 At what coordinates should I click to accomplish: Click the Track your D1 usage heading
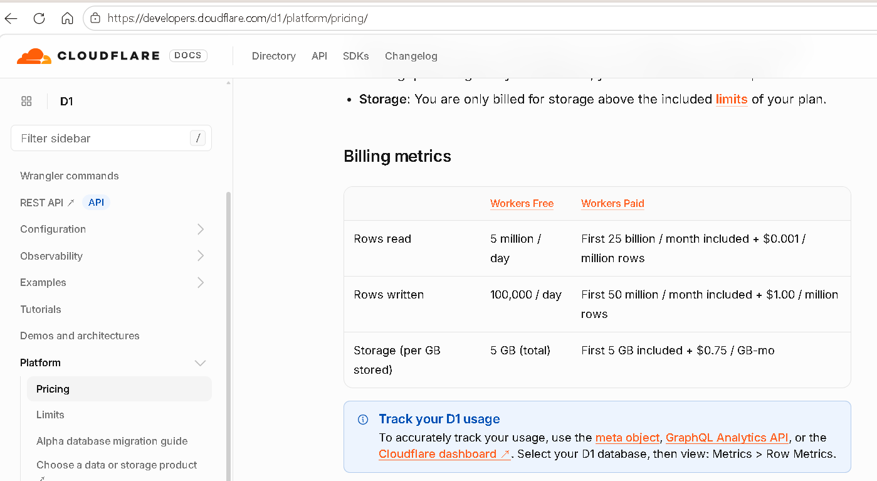(439, 419)
